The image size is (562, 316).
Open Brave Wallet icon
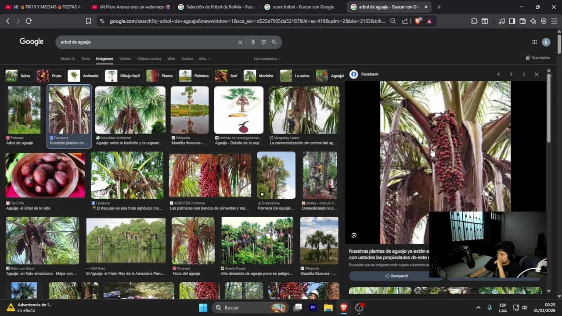522,21
